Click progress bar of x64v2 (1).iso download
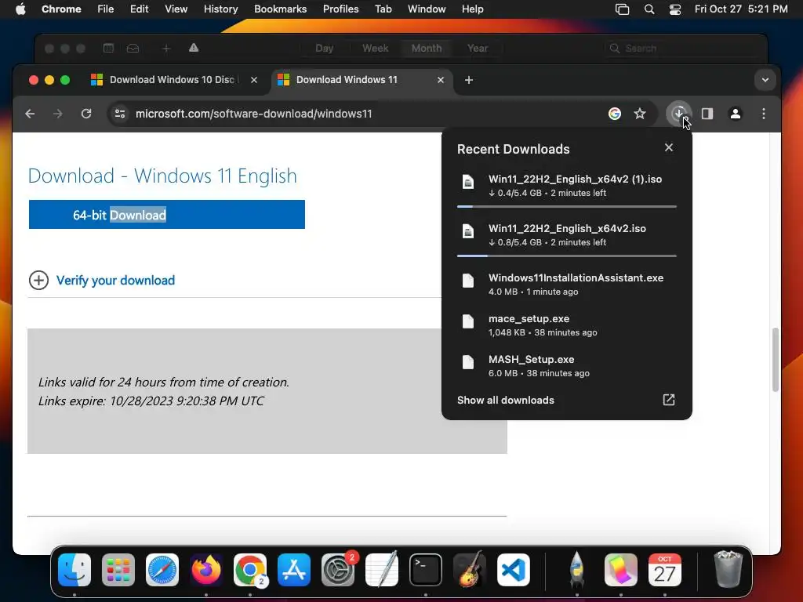 pos(566,206)
